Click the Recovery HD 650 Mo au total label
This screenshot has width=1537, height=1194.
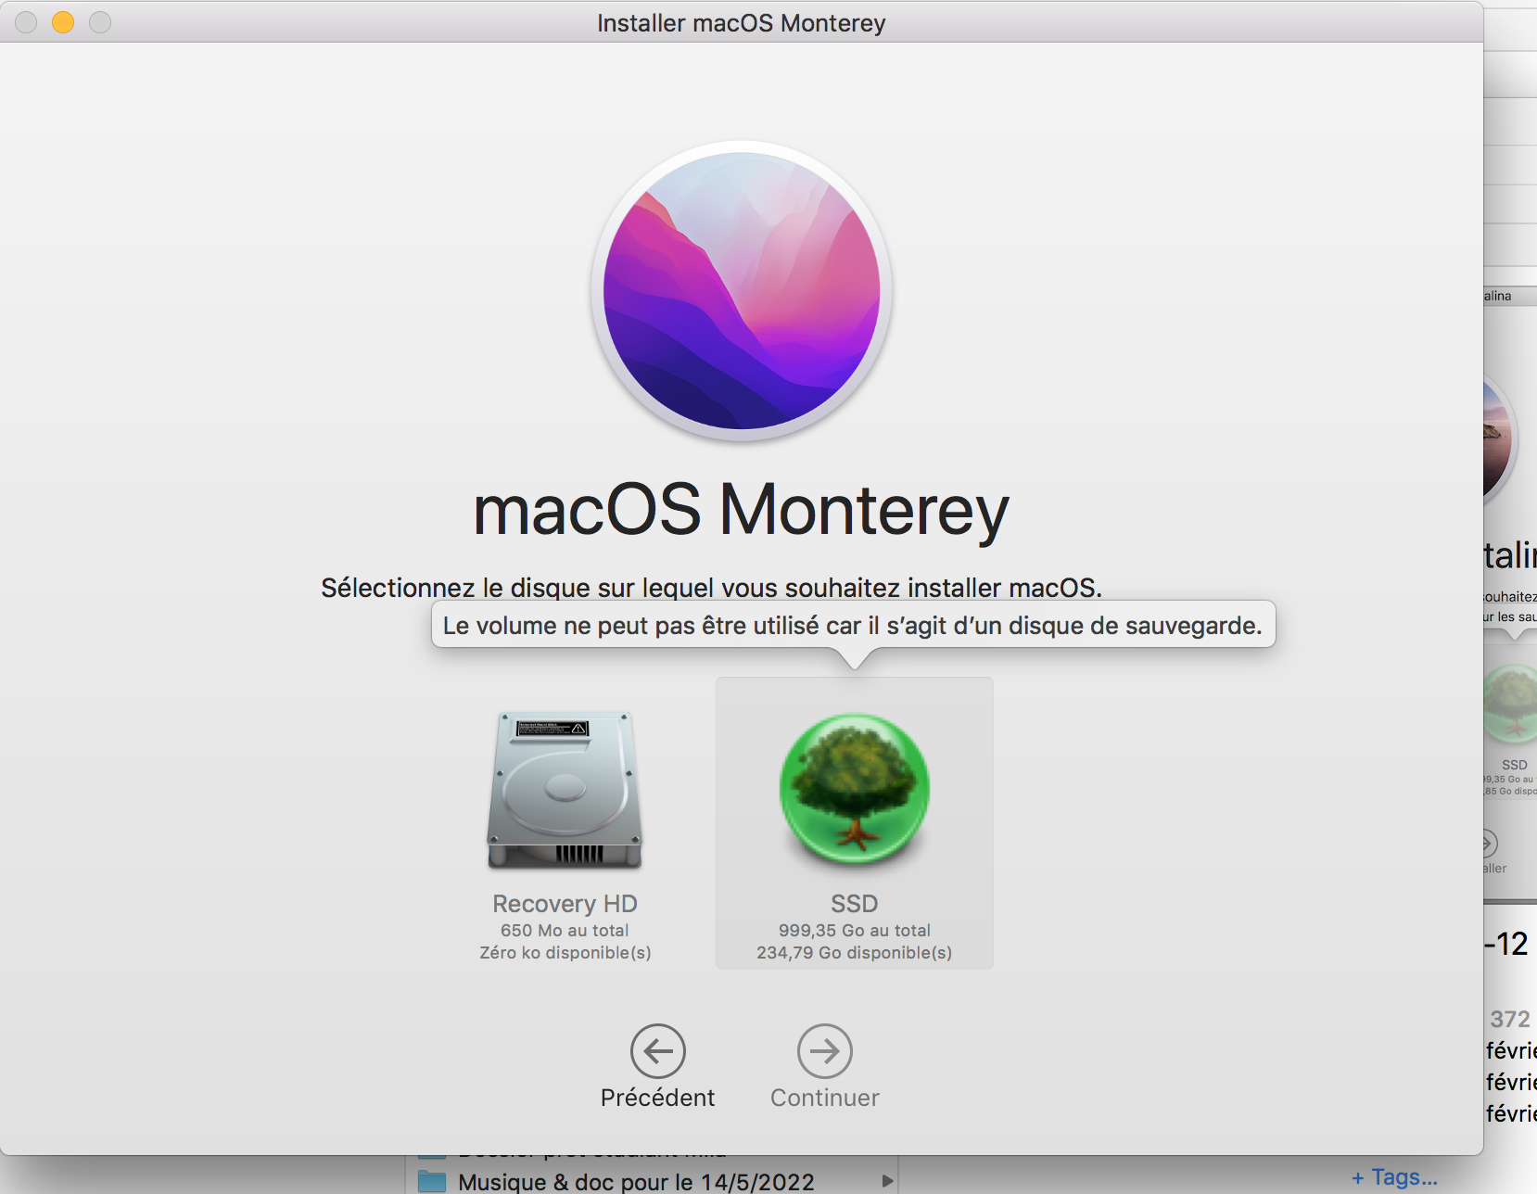click(565, 930)
